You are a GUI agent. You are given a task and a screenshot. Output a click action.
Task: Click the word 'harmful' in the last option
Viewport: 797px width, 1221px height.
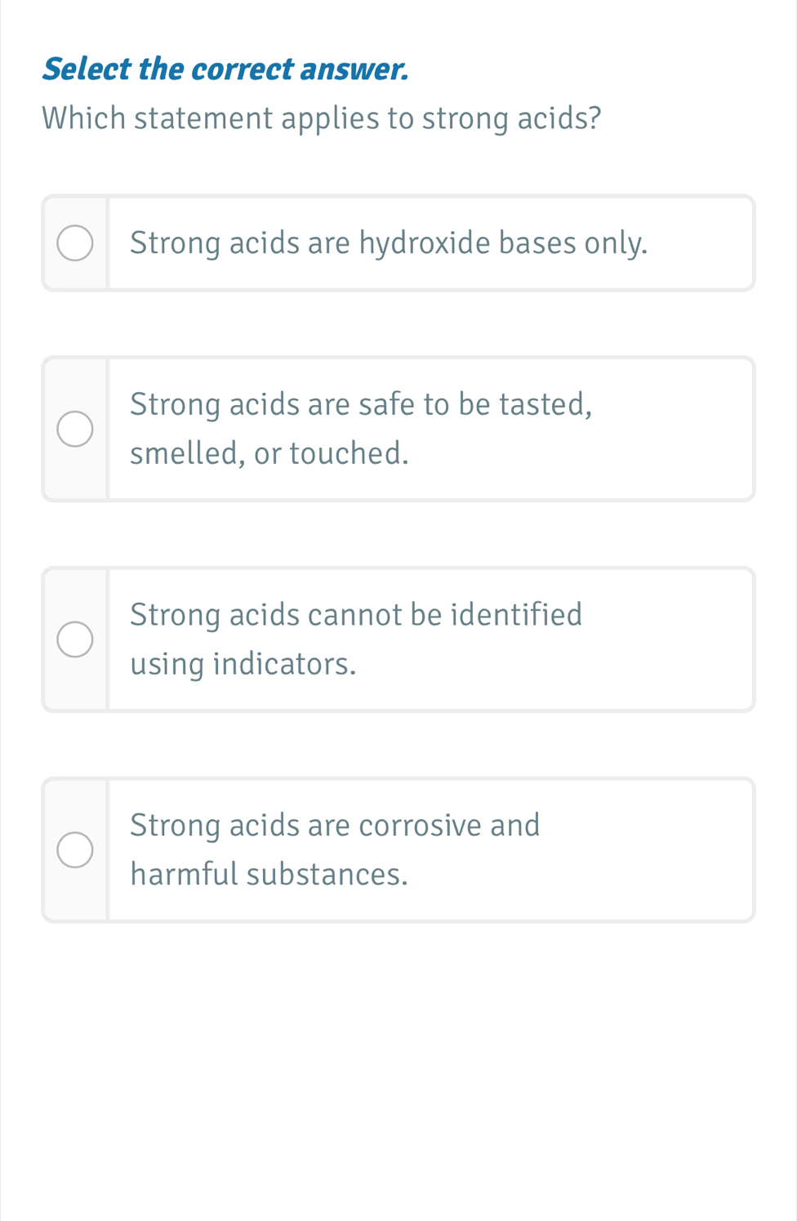click(x=184, y=875)
